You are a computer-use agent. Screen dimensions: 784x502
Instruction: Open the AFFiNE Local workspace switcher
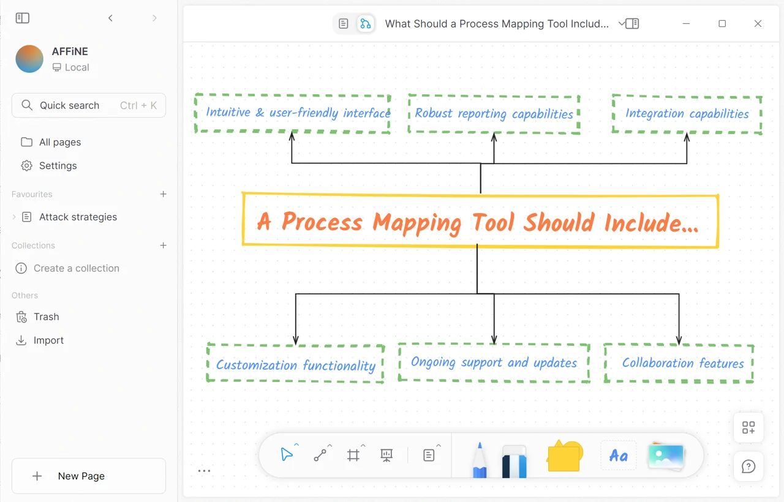[x=88, y=59]
